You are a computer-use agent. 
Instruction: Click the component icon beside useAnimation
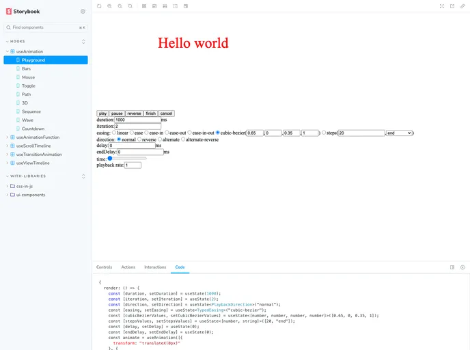click(x=12, y=51)
